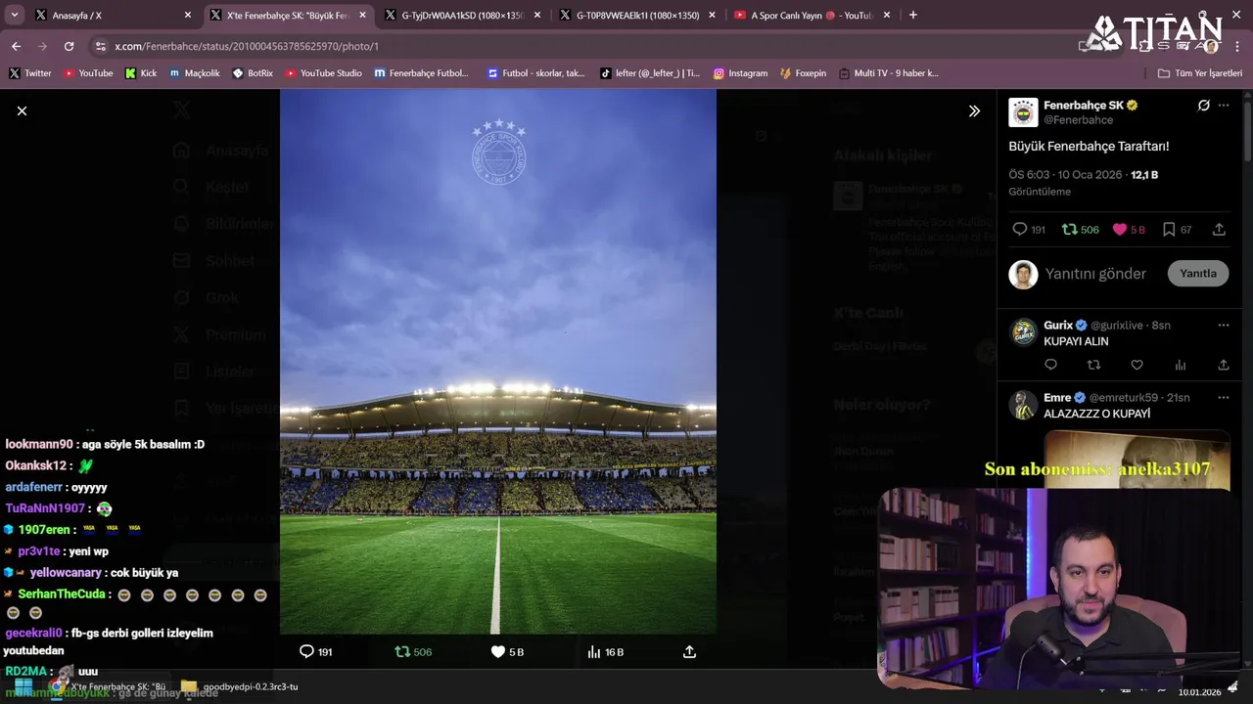Screen dimensions: 1253x704
Task: Go back to the previous page
Action: coord(16,46)
